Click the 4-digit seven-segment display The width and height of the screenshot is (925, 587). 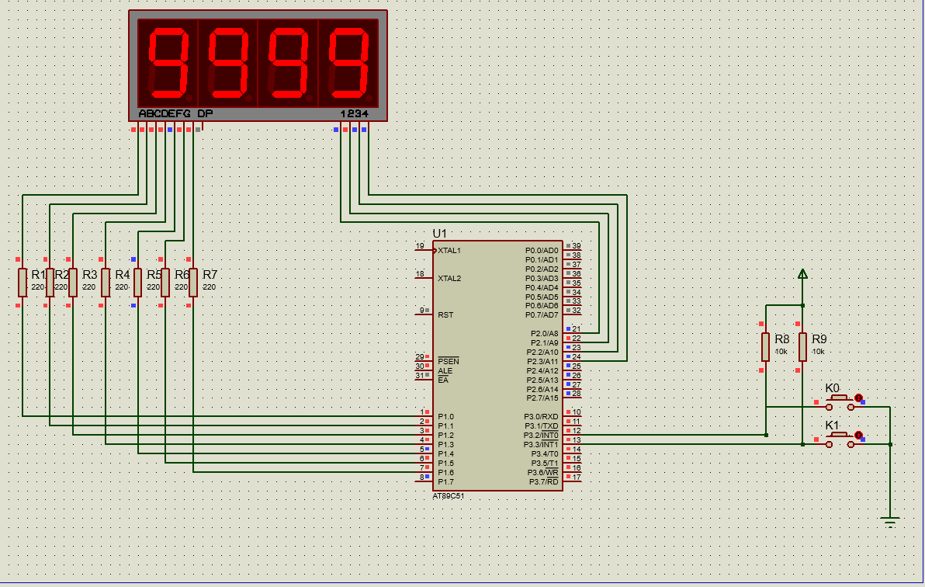pyautogui.click(x=258, y=65)
